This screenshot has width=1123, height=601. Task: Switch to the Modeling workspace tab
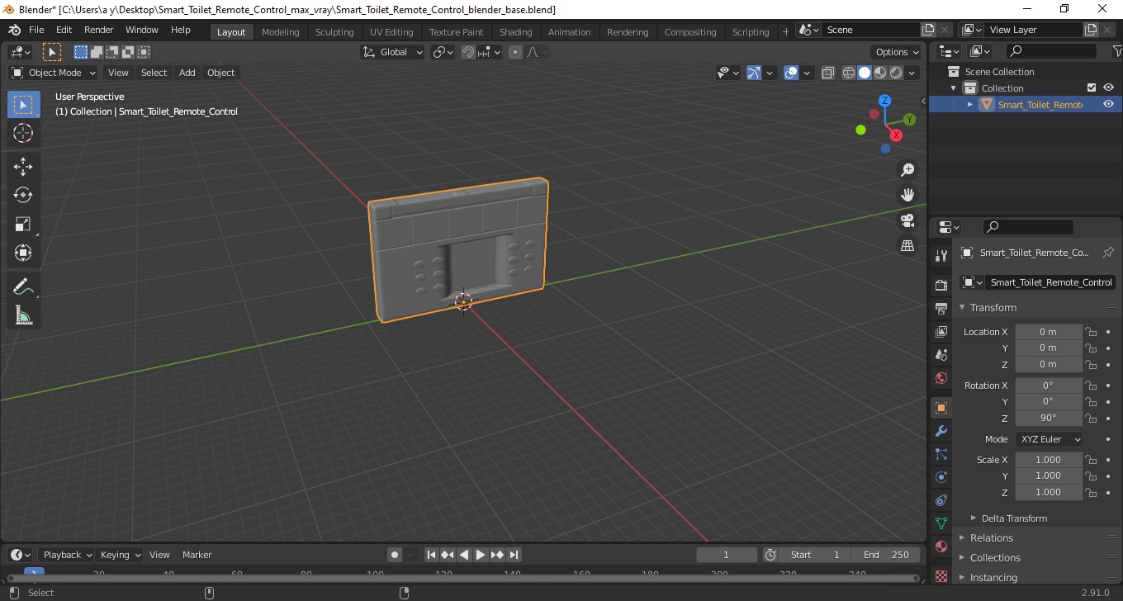tap(280, 32)
